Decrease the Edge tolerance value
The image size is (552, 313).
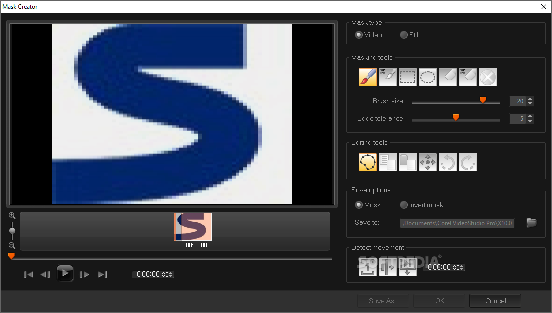530,121
